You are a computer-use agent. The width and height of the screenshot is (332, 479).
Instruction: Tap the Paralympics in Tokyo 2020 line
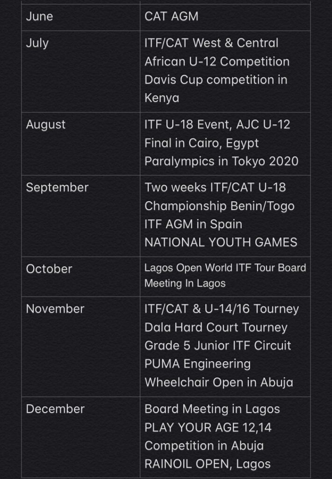click(x=222, y=161)
